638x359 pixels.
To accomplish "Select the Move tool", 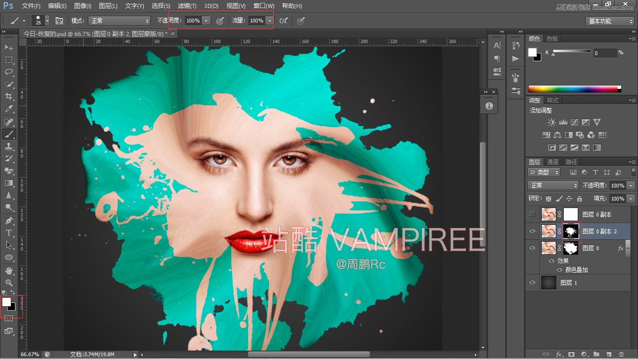I will click(9, 48).
